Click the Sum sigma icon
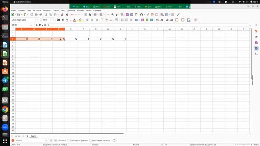The height and width of the screenshot is (146, 260). (40, 25)
